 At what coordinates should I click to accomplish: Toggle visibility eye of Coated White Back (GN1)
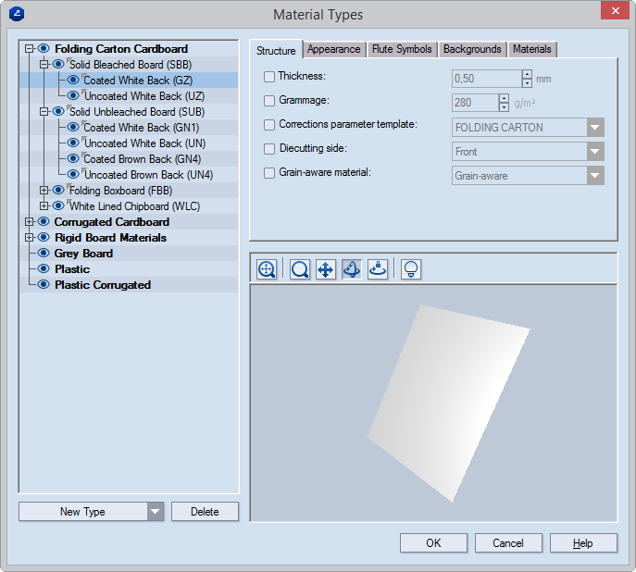[x=73, y=128]
